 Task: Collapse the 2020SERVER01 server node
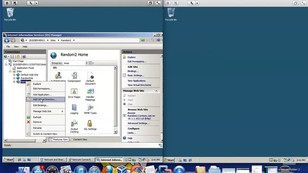click(6, 64)
